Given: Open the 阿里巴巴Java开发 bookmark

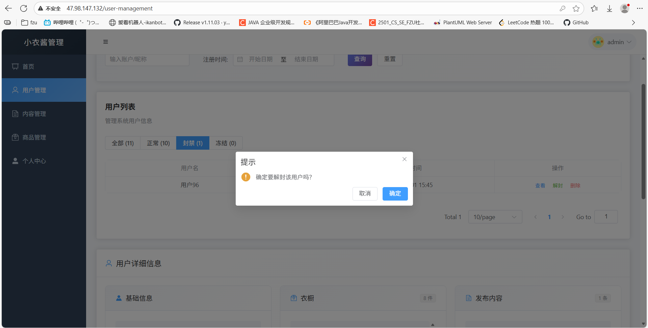Looking at the screenshot, I should pos(333,23).
